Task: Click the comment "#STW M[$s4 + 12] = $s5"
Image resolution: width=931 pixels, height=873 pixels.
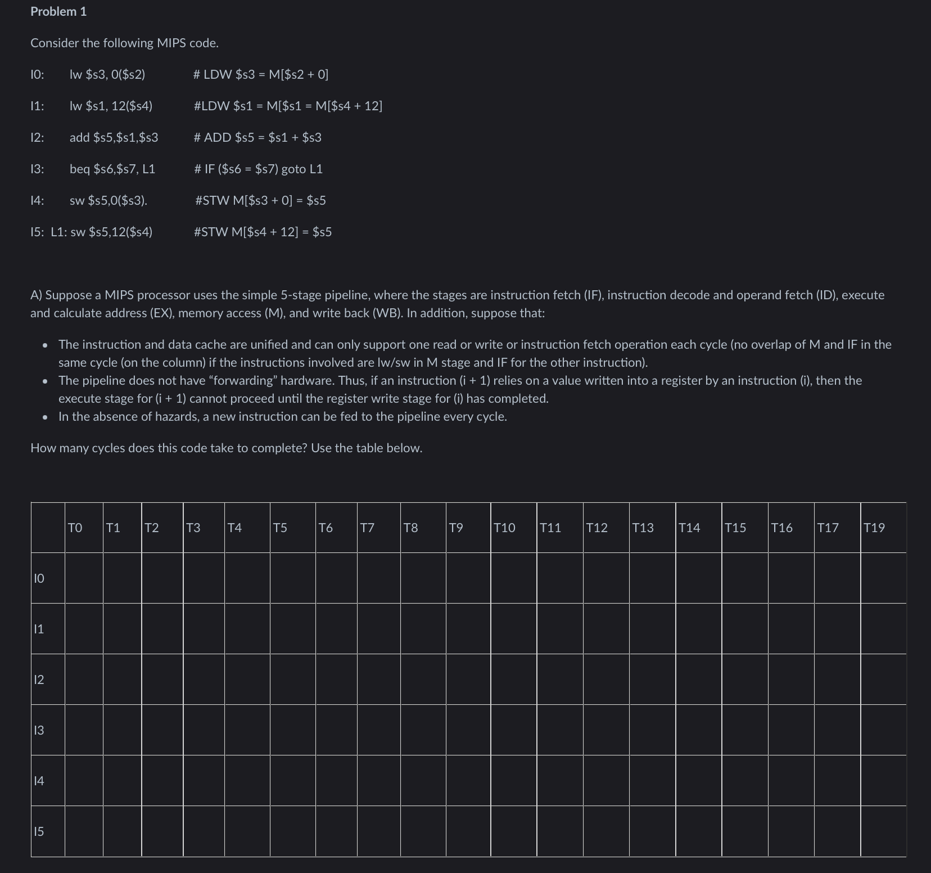Action: (263, 232)
